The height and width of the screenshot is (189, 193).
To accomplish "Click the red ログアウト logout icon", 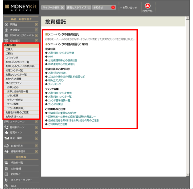I will [x=148, y=6].
